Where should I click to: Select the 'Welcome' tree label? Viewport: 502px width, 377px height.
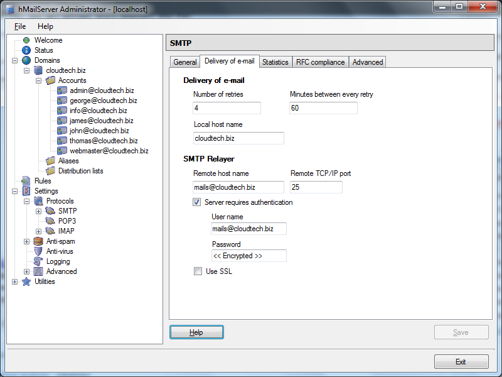point(48,40)
